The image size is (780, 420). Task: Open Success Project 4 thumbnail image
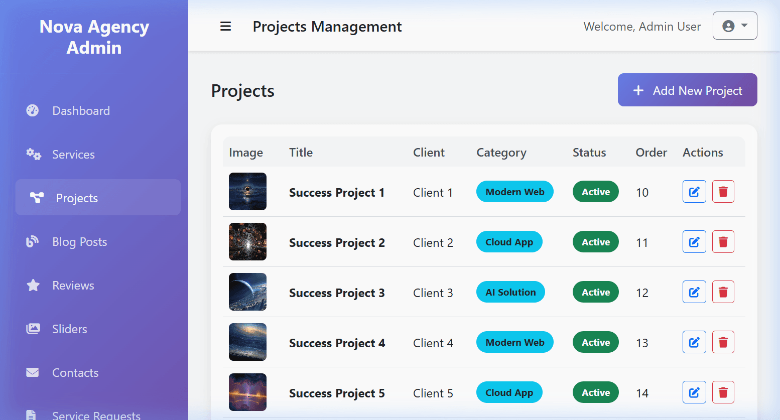247,342
